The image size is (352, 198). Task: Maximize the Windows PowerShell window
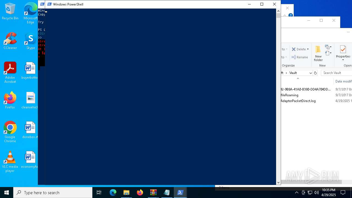262,4
